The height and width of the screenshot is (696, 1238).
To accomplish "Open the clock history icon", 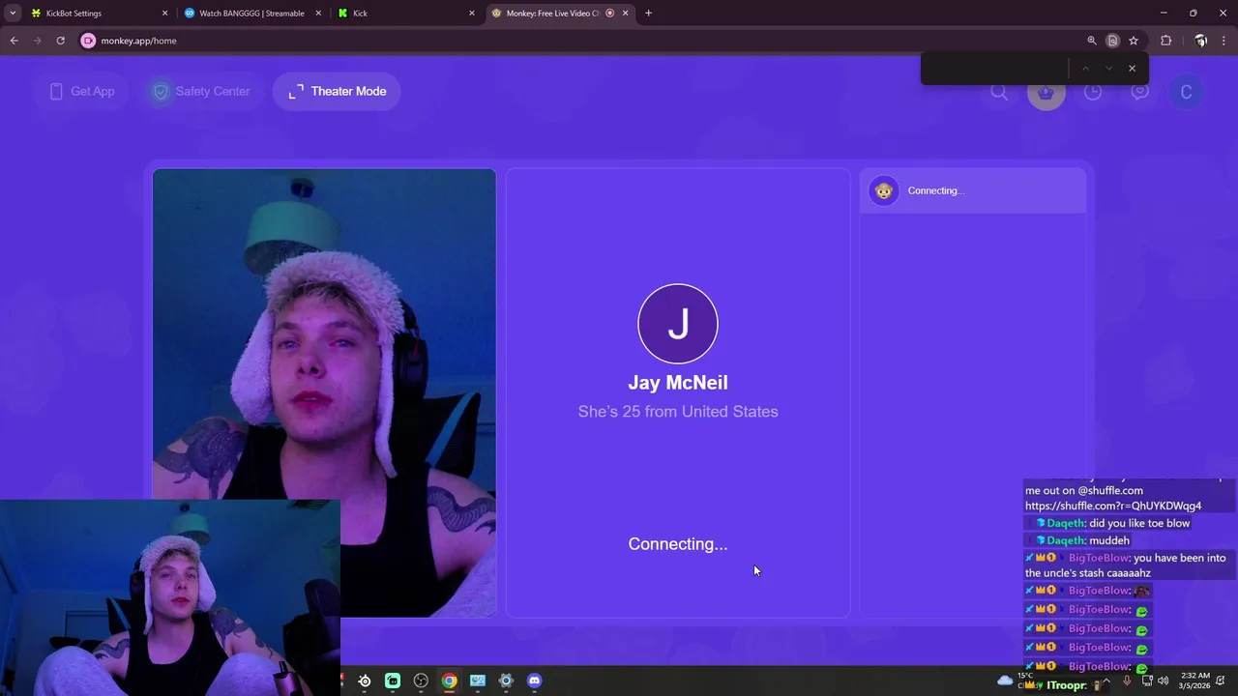I will click(1093, 92).
